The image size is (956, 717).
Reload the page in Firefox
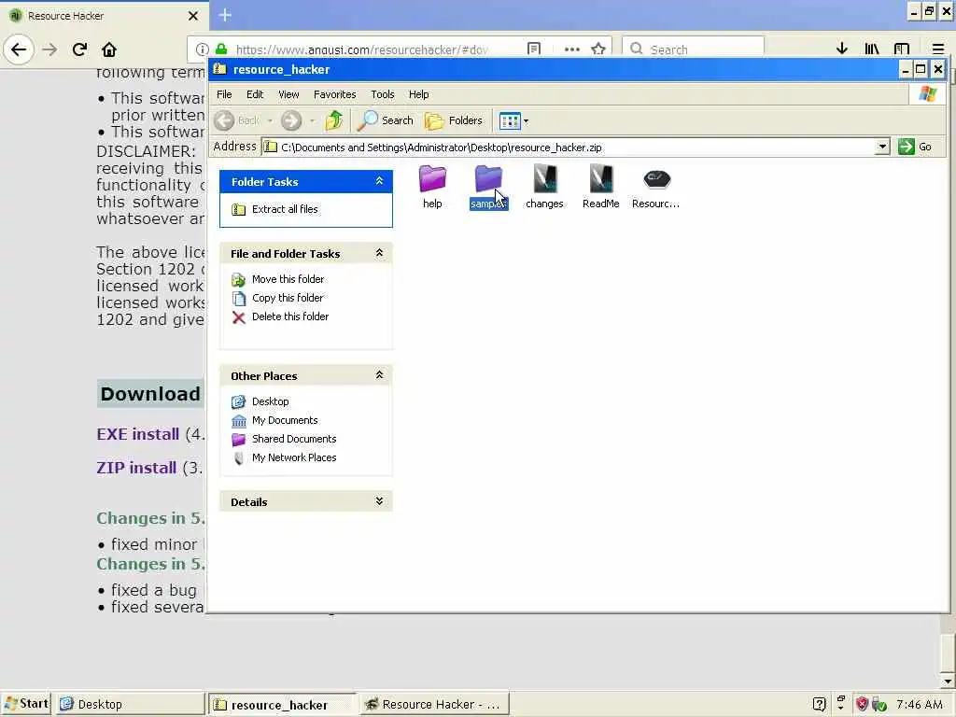[79, 49]
